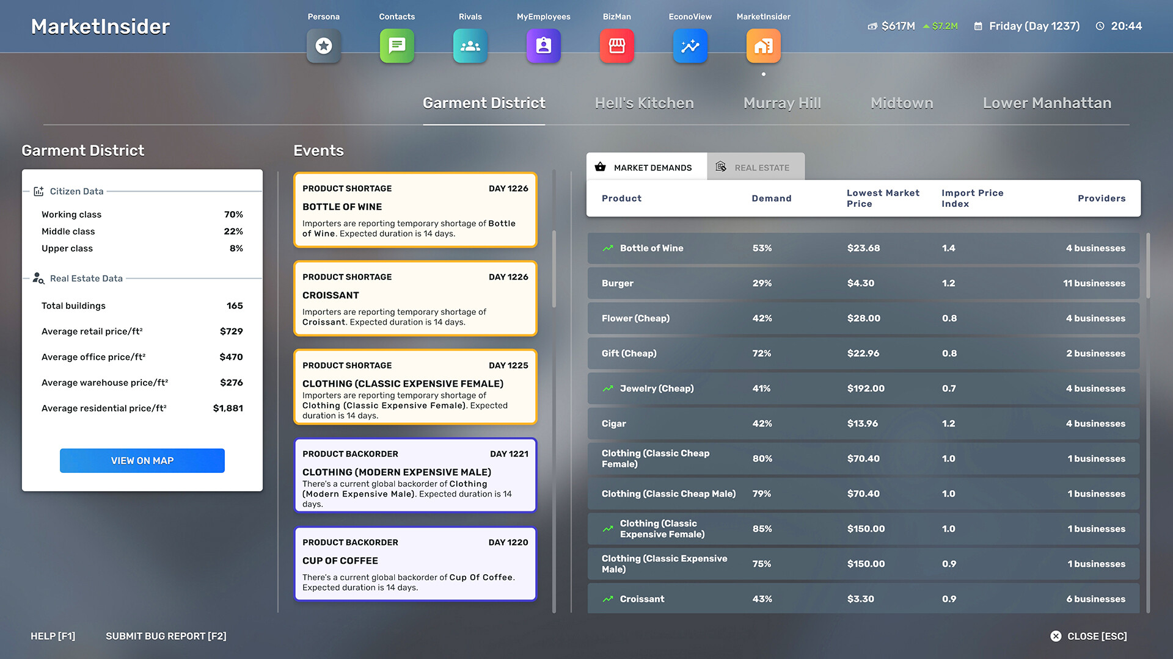The width and height of the screenshot is (1173, 659).
Task: Open the BizMan storefront app icon
Action: [616, 46]
